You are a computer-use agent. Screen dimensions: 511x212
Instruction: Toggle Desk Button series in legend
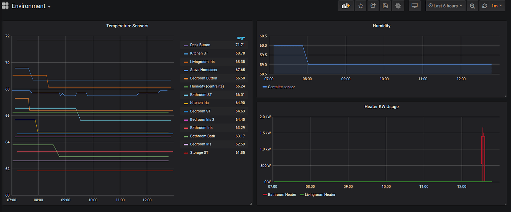[x=200, y=45]
